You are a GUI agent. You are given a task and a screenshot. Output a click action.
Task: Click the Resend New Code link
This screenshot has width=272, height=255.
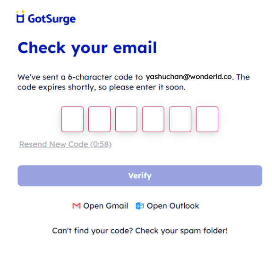tap(65, 144)
